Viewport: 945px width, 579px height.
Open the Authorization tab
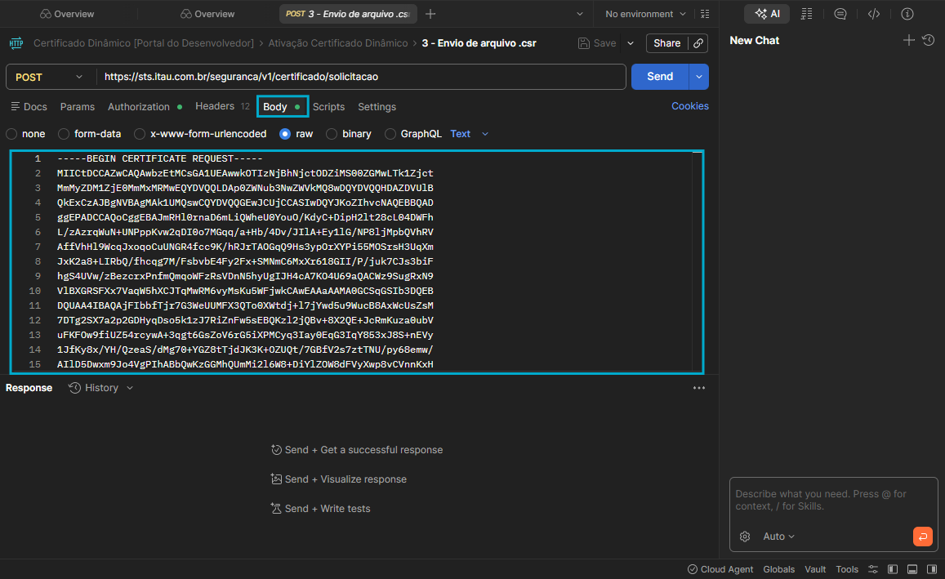(138, 107)
